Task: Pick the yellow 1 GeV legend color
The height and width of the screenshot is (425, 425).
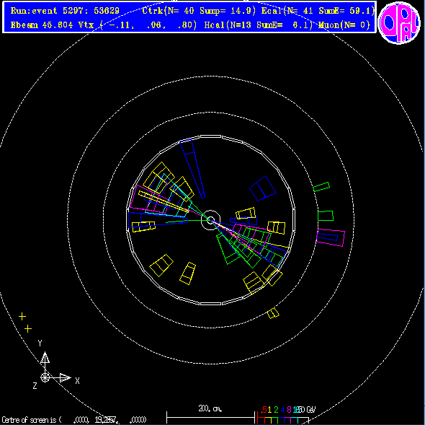Action: pos(269,410)
